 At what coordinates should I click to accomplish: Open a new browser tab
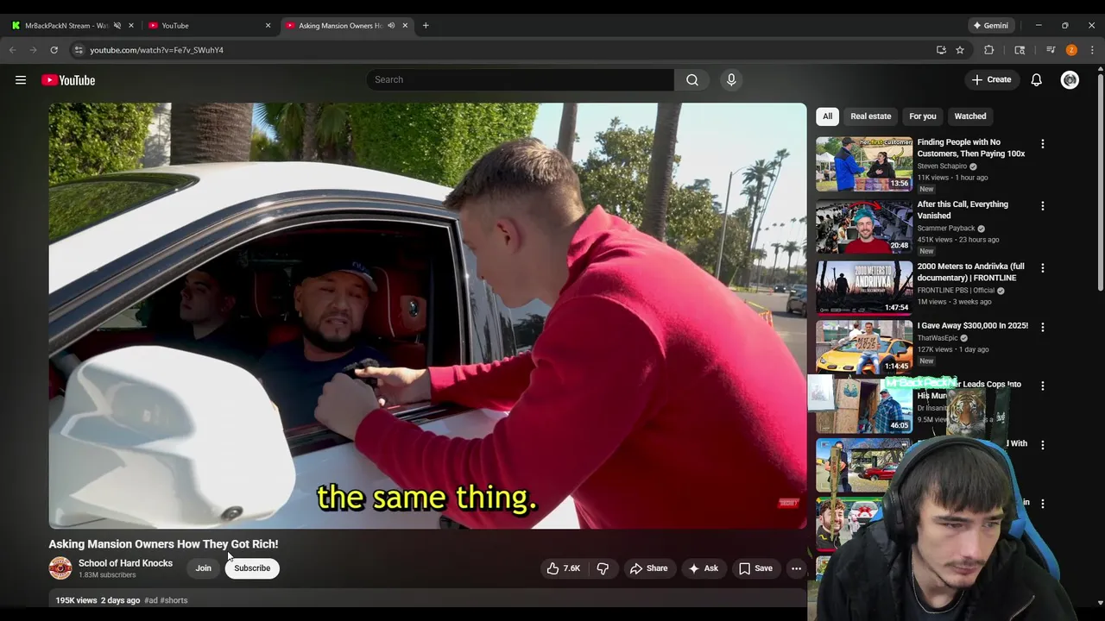426,25
